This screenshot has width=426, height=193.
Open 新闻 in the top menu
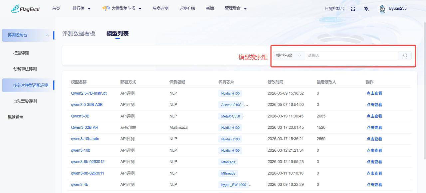coord(210,9)
